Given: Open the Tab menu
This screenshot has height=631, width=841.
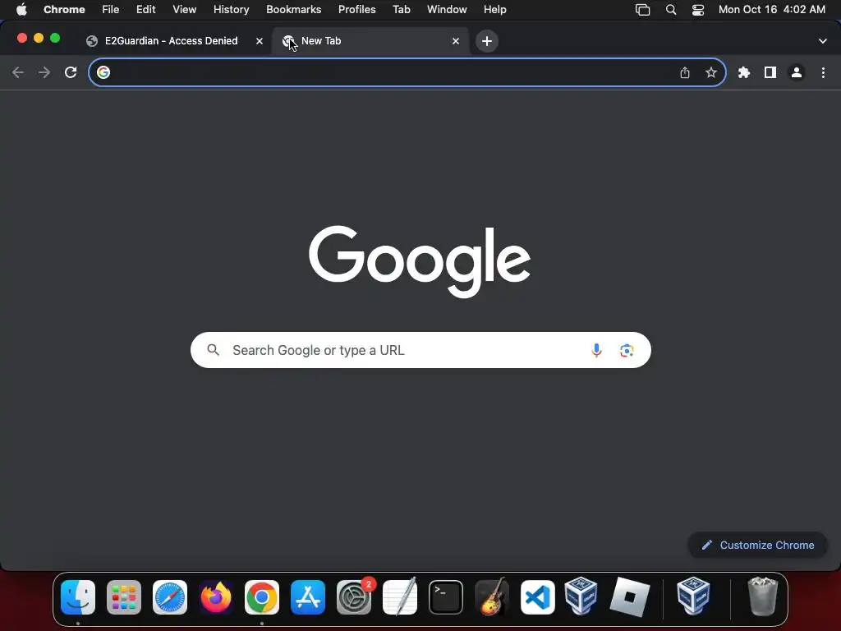Looking at the screenshot, I should point(401,9).
